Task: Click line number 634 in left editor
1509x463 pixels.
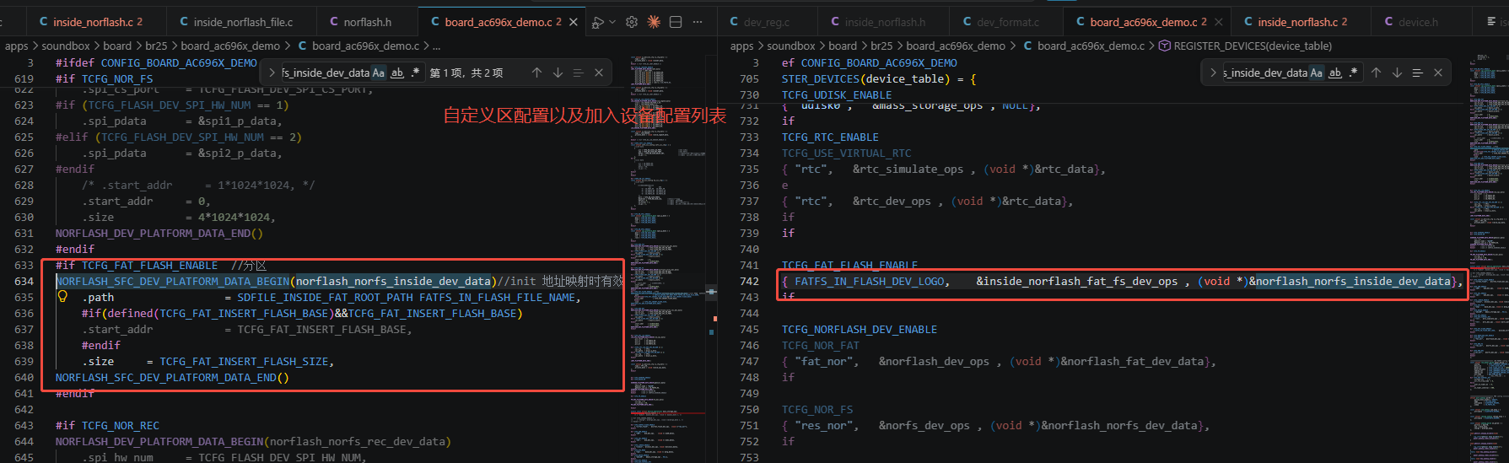Action: [24, 282]
